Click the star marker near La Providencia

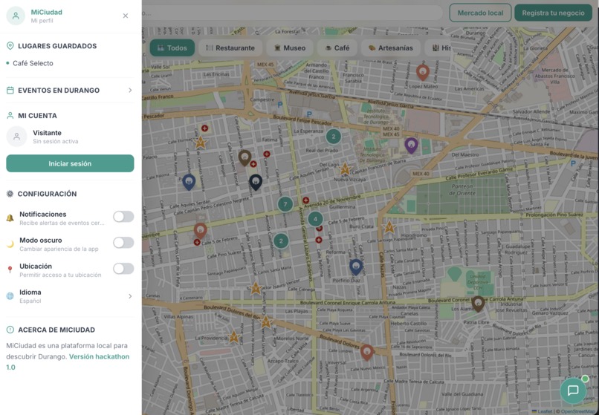click(x=233, y=337)
